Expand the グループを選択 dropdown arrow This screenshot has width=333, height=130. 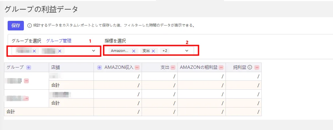tap(94, 51)
